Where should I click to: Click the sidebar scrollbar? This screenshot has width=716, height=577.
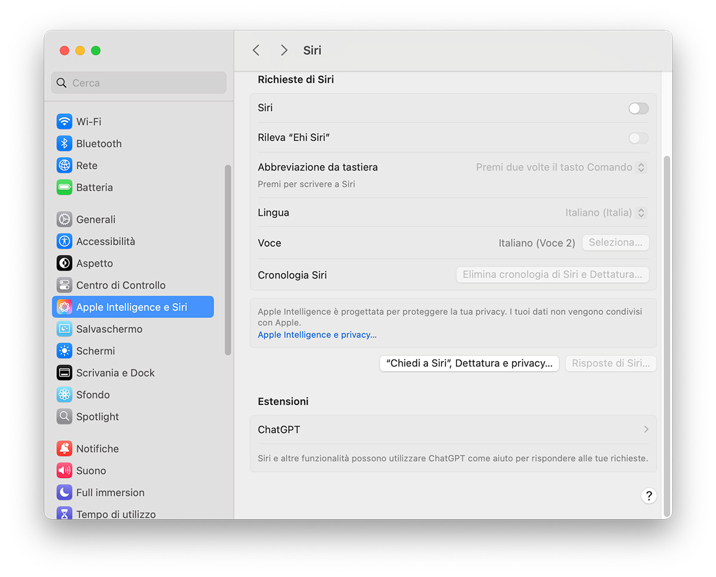(x=227, y=260)
